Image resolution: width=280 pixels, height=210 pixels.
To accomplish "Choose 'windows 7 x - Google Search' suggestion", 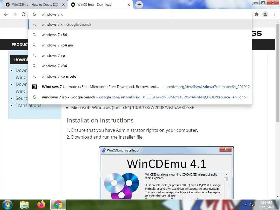I will pyautogui.click(x=140, y=24).
